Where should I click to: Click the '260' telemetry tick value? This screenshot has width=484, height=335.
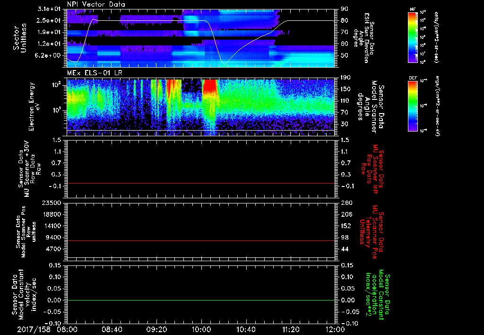[x=346, y=203]
